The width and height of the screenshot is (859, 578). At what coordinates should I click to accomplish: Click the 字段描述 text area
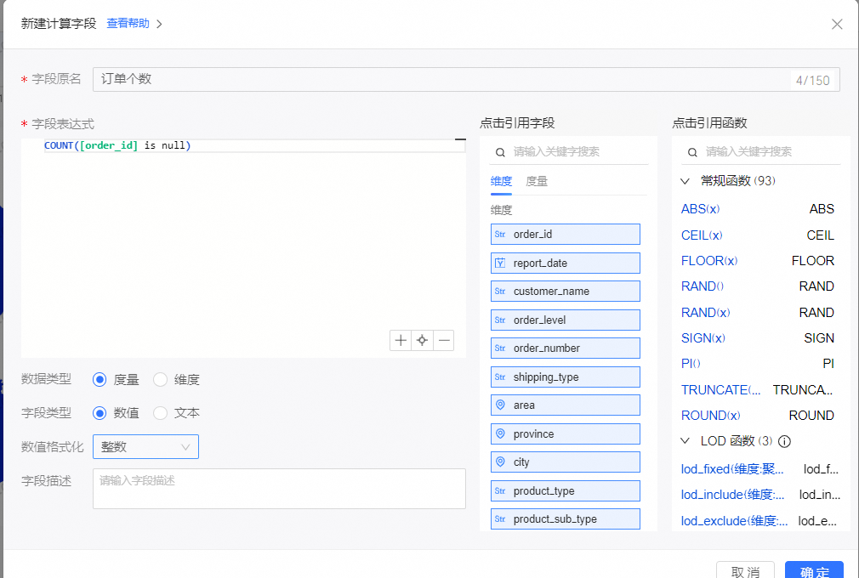tap(279, 489)
